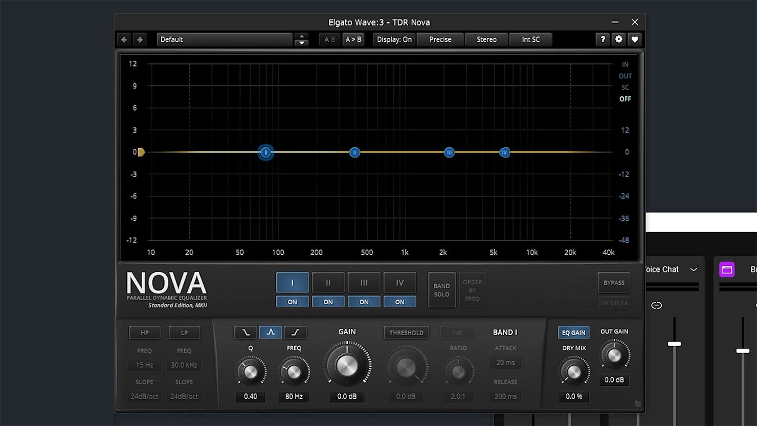The width and height of the screenshot is (757, 426).
Task: Click the purple channel icon in mixer
Action: click(x=727, y=270)
